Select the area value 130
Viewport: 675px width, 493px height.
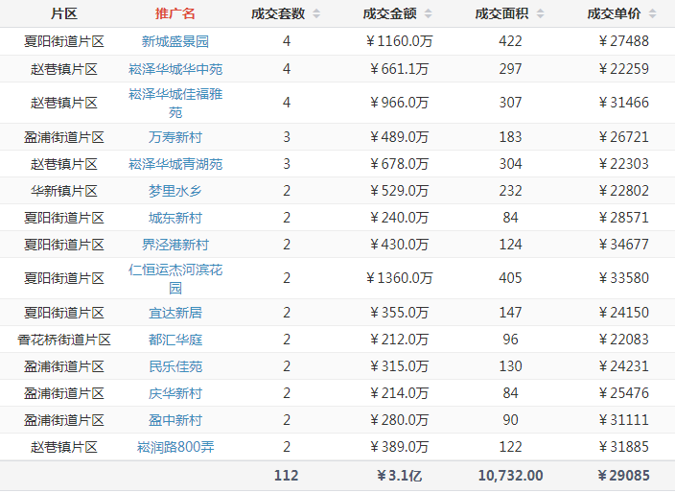510,366
